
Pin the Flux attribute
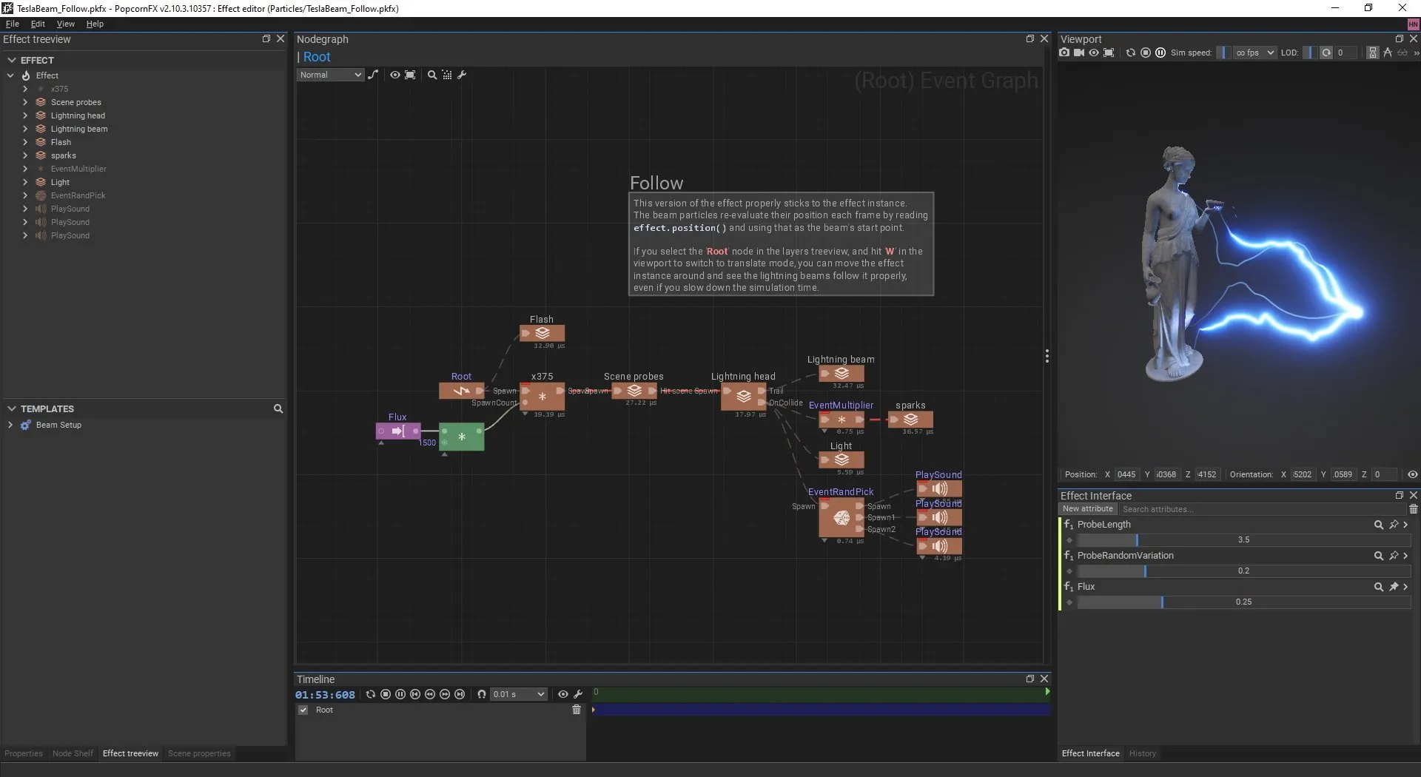pyautogui.click(x=1394, y=587)
